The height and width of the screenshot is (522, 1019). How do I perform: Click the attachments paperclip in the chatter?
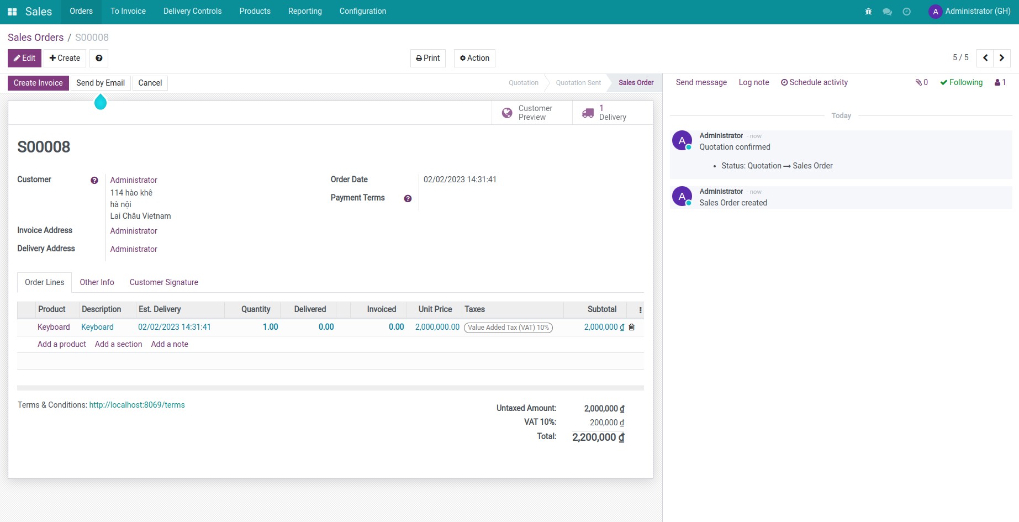pos(920,82)
